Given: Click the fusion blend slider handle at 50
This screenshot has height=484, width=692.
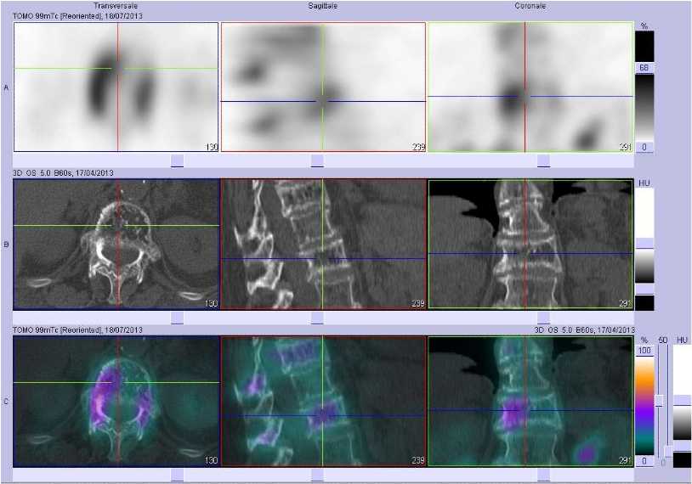Looking at the screenshot, I should [x=660, y=401].
